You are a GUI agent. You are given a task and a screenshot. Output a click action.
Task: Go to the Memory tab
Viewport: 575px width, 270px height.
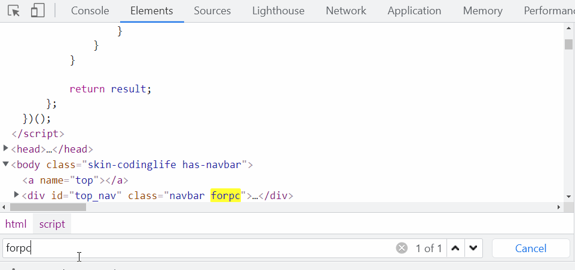pyautogui.click(x=482, y=11)
